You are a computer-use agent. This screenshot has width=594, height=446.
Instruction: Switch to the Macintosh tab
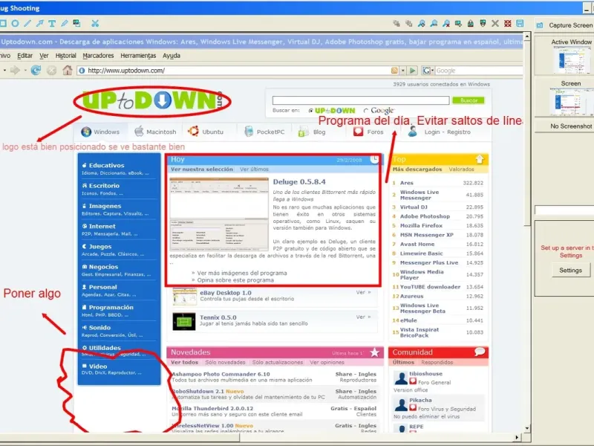(x=155, y=132)
